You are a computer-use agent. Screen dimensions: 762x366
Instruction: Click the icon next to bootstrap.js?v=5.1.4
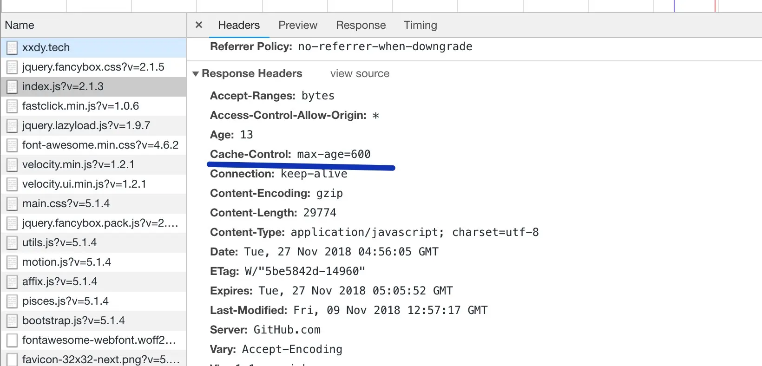tap(12, 321)
